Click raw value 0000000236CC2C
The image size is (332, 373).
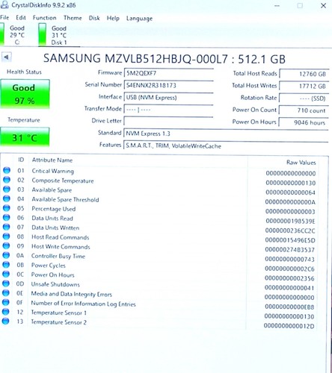pyautogui.click(x=290, y=231)
